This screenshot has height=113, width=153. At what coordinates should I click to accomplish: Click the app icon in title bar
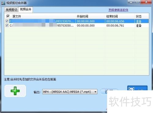3,3
